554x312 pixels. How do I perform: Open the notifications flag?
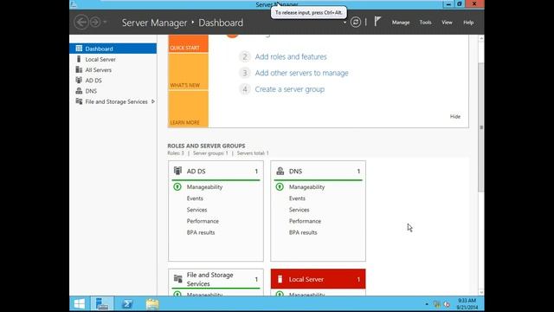377,22
